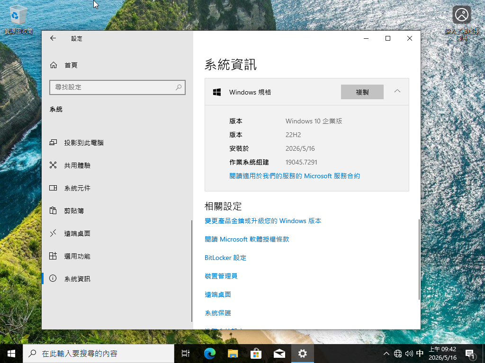Viewport: 485px width, 363px height.
Task: Open 共用體驗 settings page
Action: click(117, 165)
